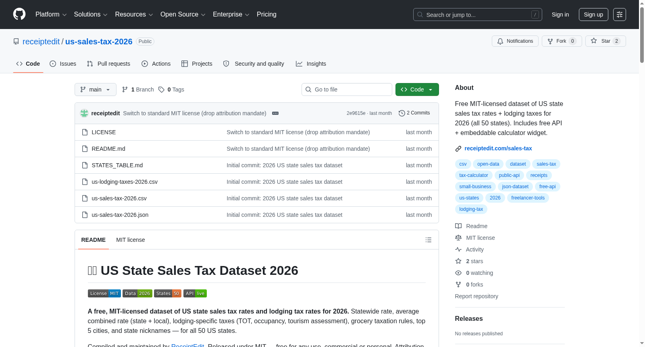
Task: Select the lodging-tax topic tag
Action: pos(471,209)
